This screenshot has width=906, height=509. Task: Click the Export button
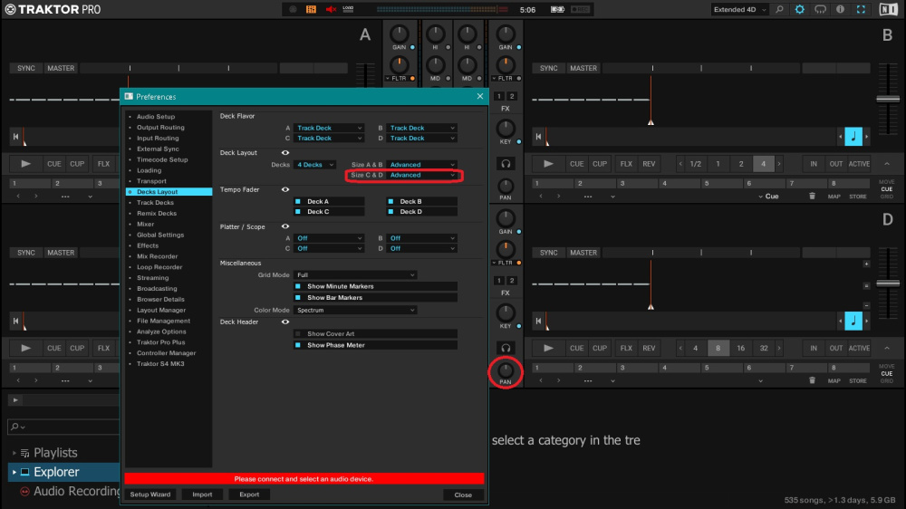click(x=249, y=495)
